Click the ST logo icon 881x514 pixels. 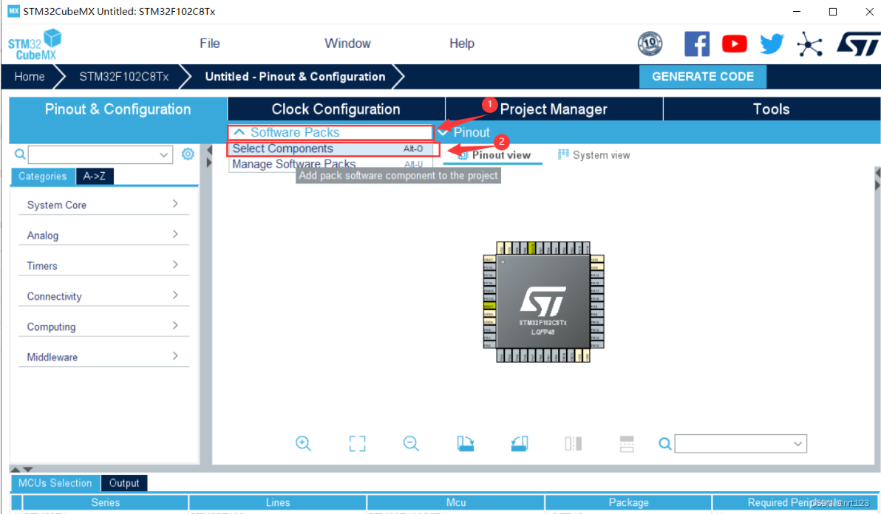click(858, 44)
